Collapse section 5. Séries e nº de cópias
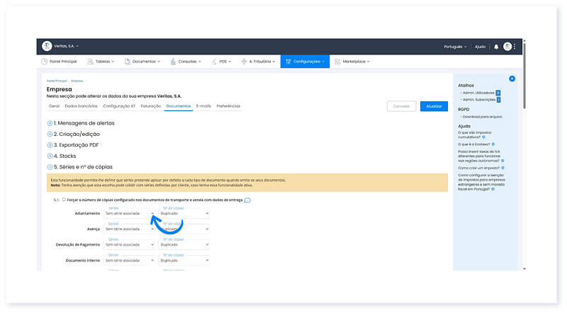 50,167
